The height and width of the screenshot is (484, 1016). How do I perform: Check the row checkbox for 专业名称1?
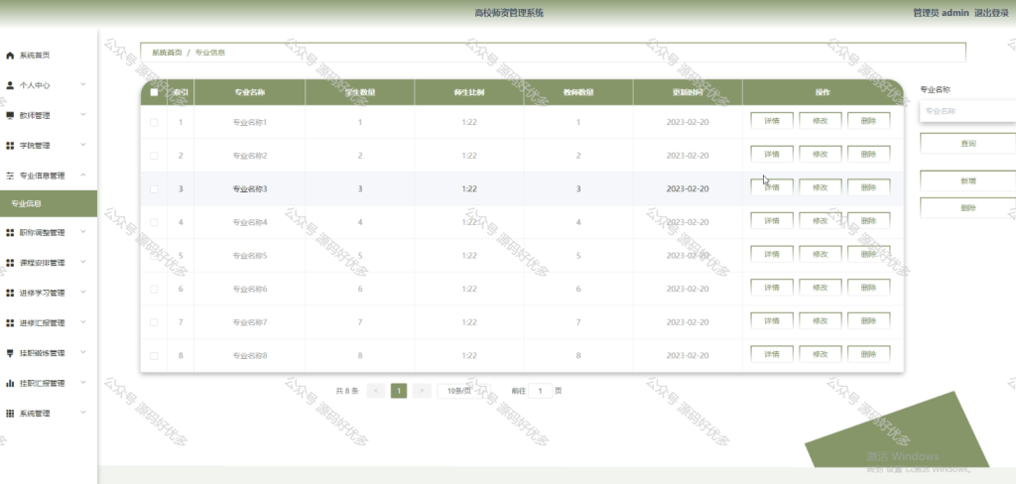coord(154,122)
